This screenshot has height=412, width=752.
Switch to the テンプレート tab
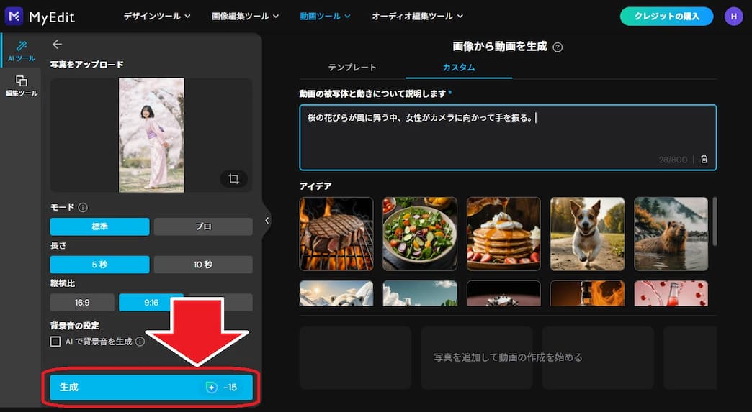[352, 68]
